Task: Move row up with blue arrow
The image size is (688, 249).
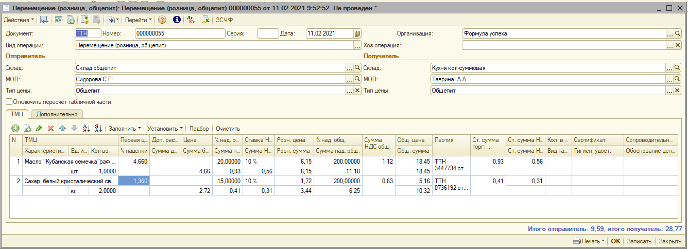Action: 62,128
